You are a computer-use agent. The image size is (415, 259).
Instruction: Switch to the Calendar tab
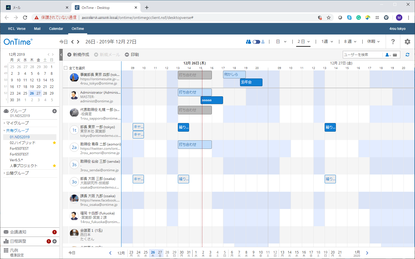56,29
